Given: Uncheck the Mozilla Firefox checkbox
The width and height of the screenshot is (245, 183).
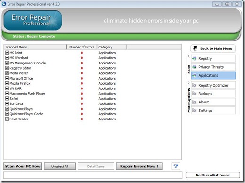Looking at the screenshot, I should 7,83.
